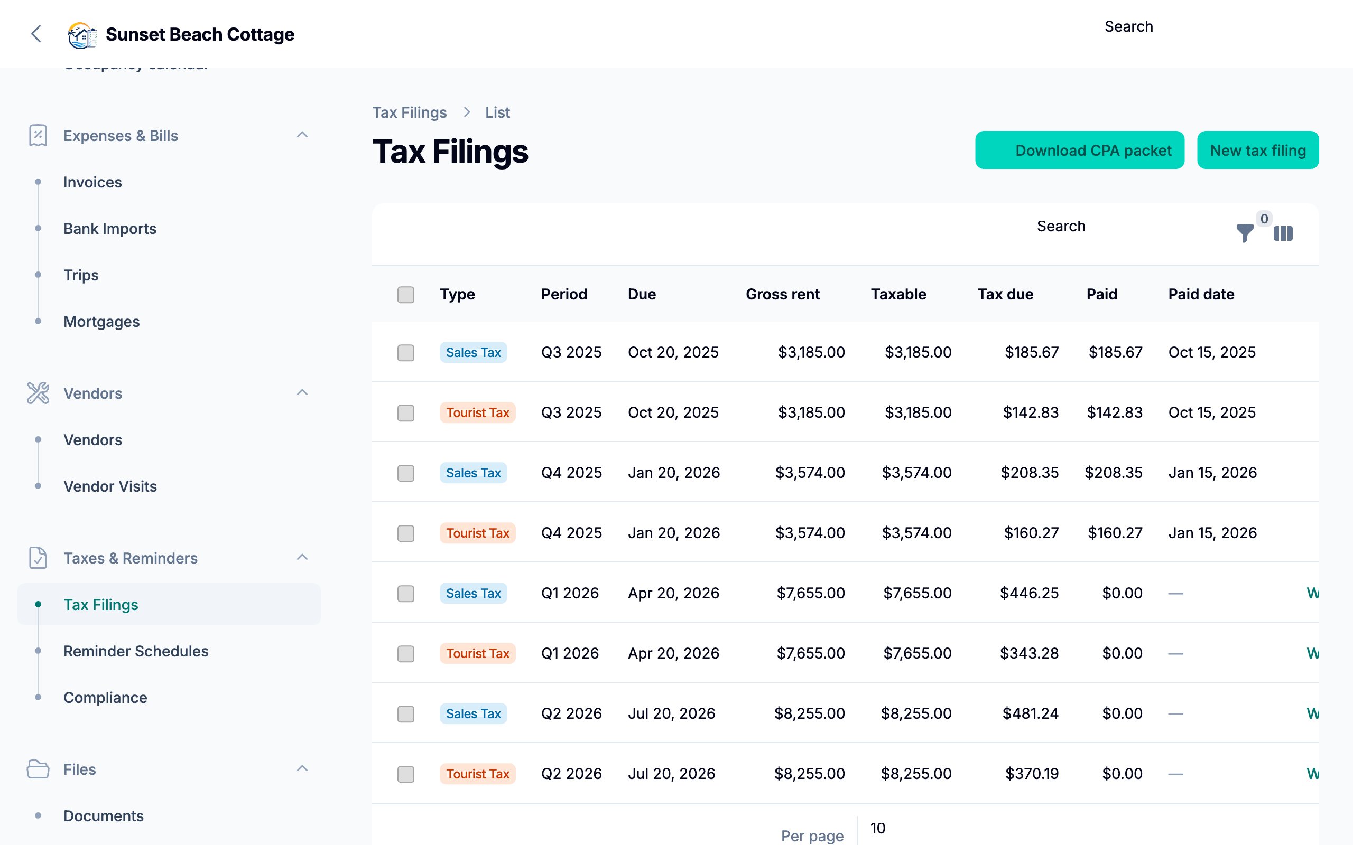
Task: Click the back arrow beside Sunset Beach Cottage
Action: 36,34
